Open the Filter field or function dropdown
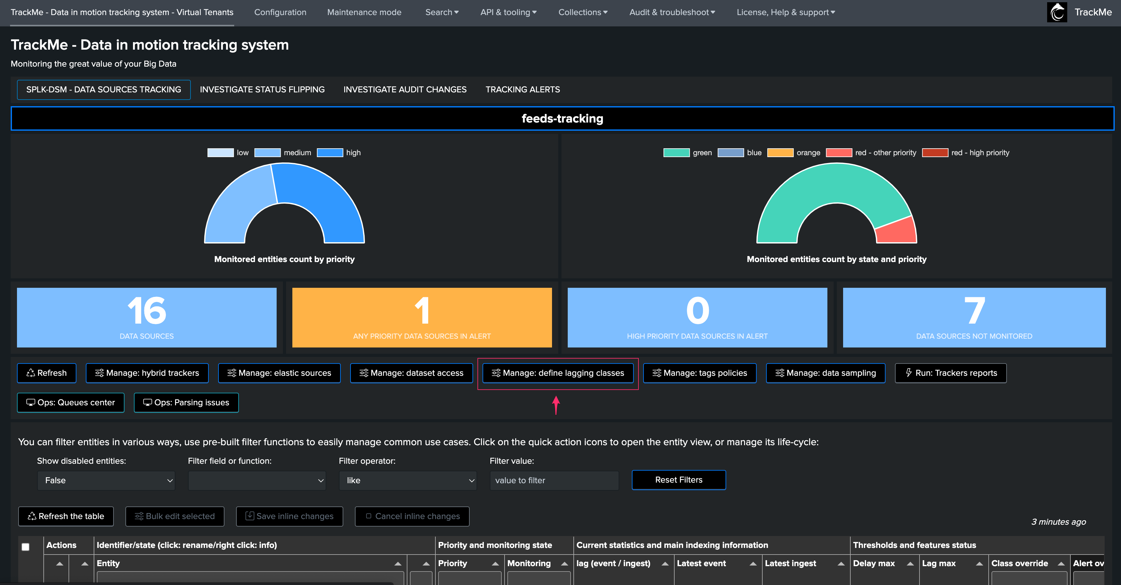 tap(257, 481)
